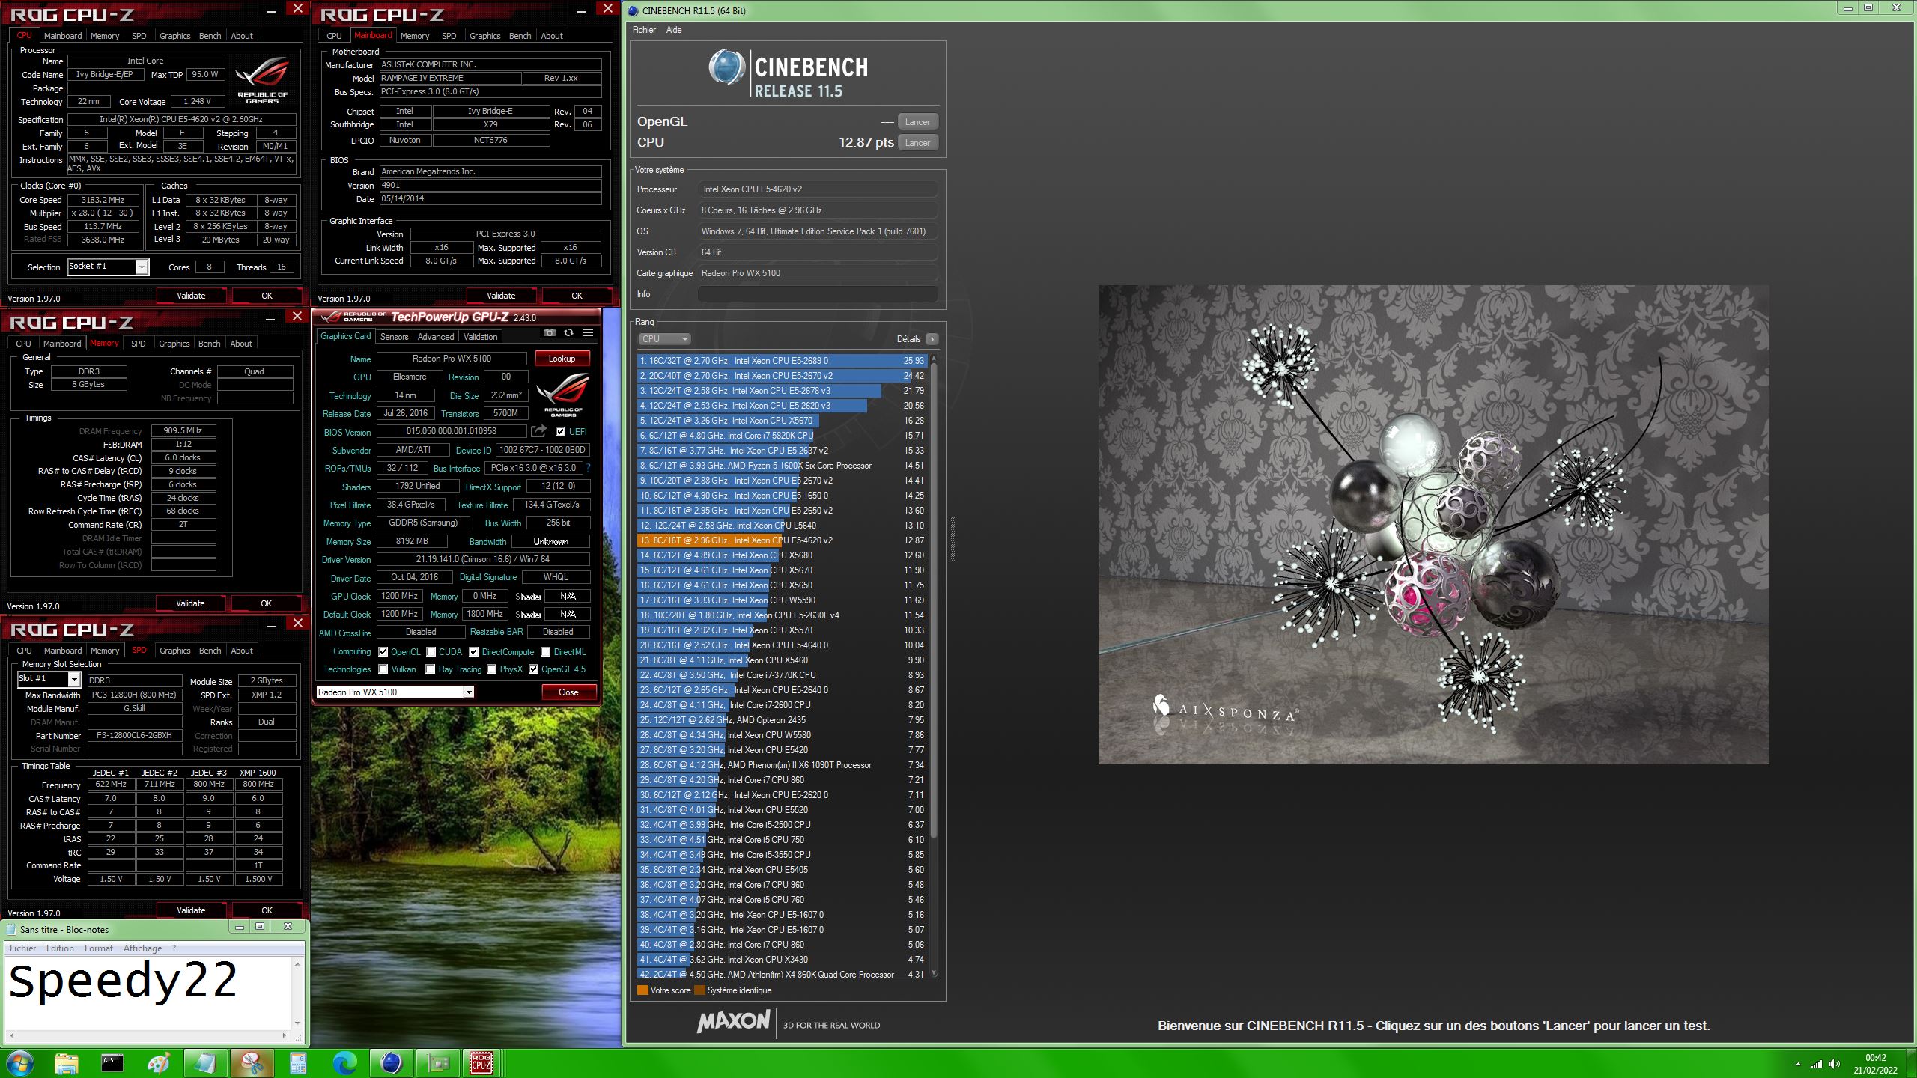Open Fichier menu in Cinebench
The width and height of the screenshot is (1917, 1078).
tap(644, 30)
